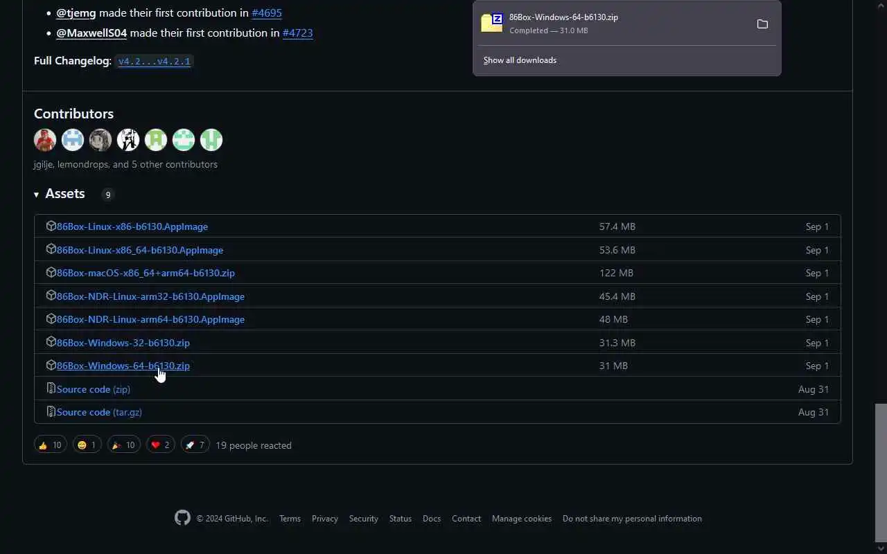
Task: Click package icon beside Linux-x86_64 AppImage
Action: [51, 249]
